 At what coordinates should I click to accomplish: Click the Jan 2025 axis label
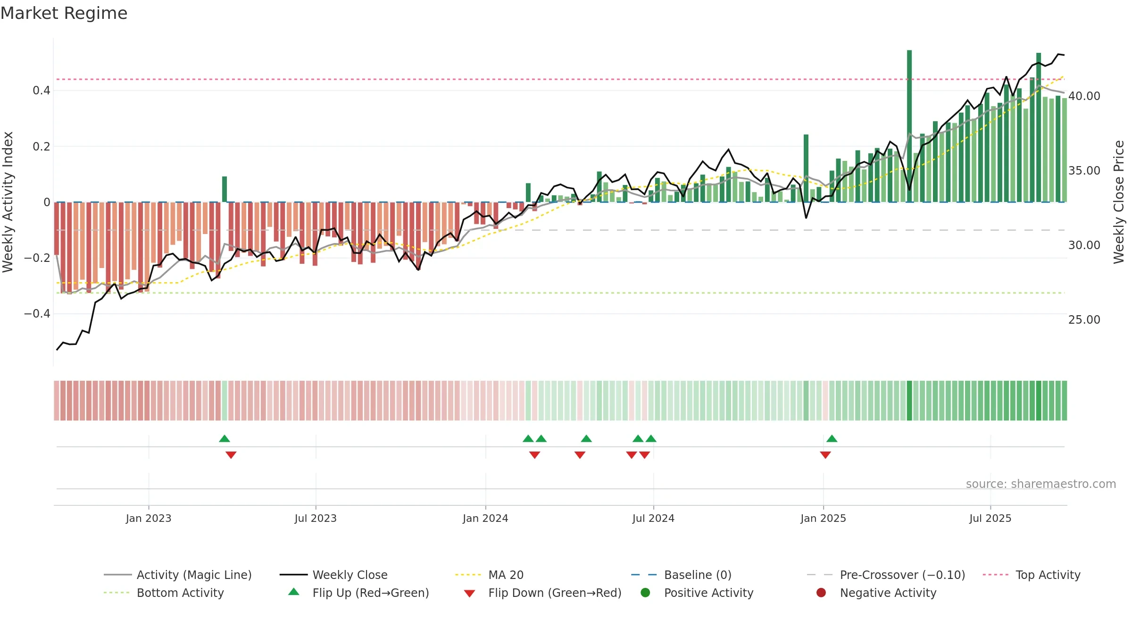[823, 519]
